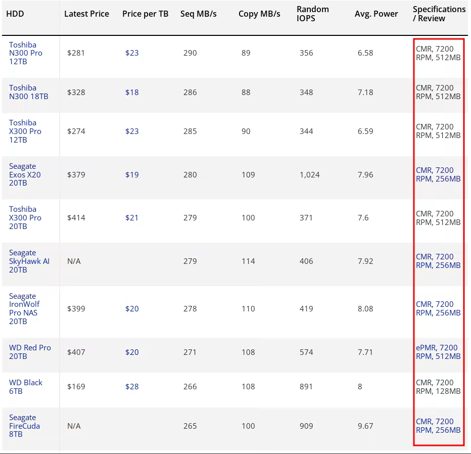Select the WD Red Pro 20TB link

(x=30, y=352)
